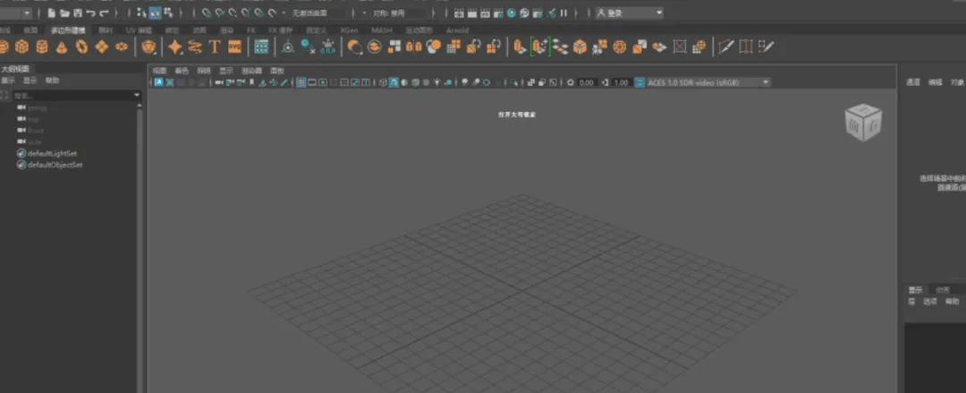Select defaultLightSet in the outliner

(52, 153)
